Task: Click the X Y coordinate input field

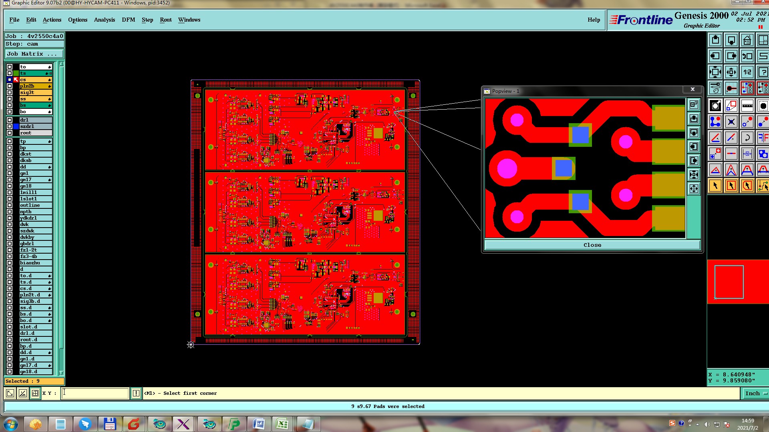Action: [95, 393]
